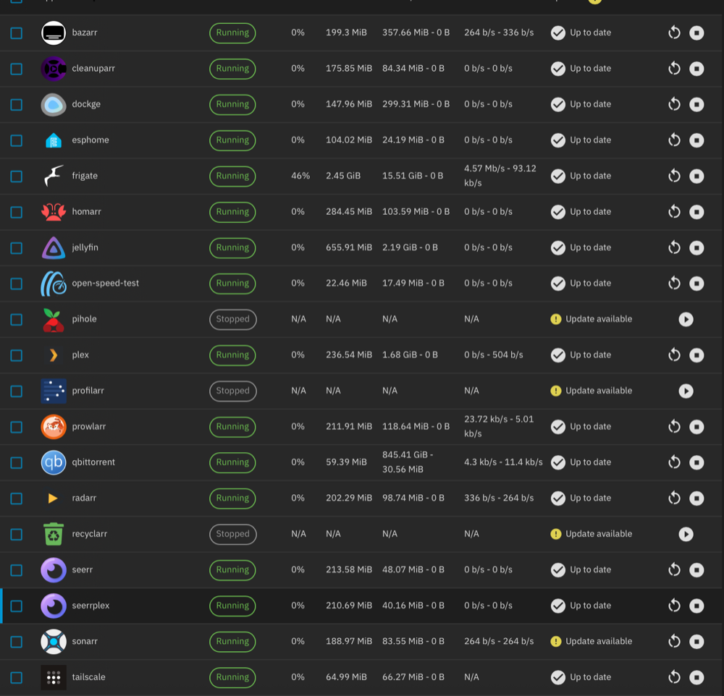Click the Stopped badge for pihole

click(232, 319)
